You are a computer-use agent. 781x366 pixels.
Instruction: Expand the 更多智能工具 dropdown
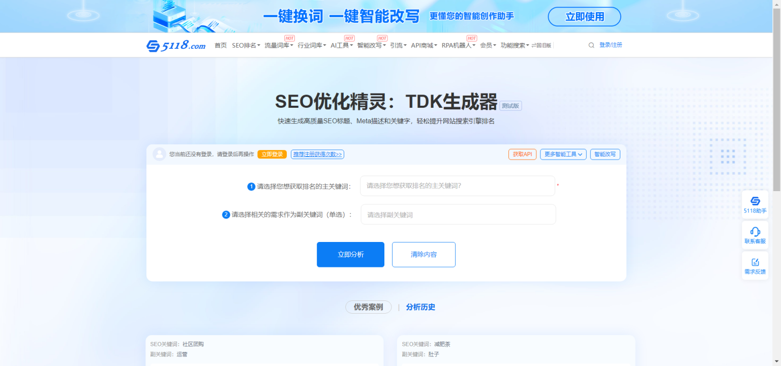pyautogui.click(x=563, y=154)
